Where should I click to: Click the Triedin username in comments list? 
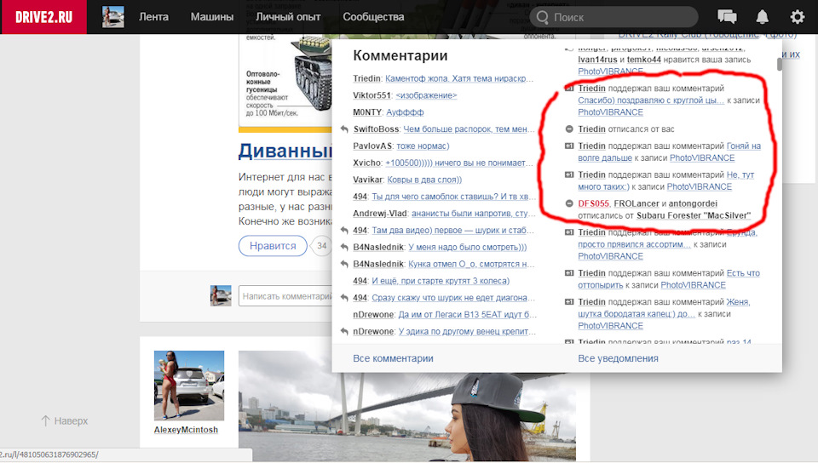(x=366, y=78)
